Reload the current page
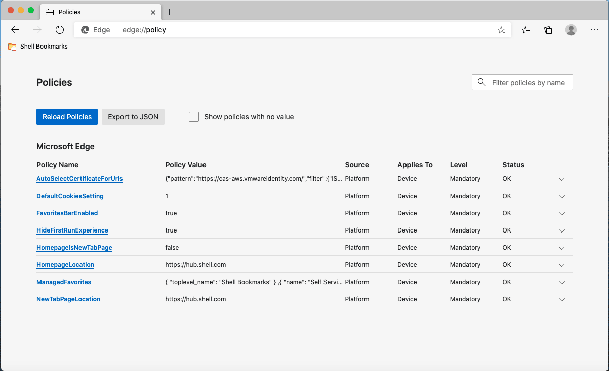 [x=60, y=30]
